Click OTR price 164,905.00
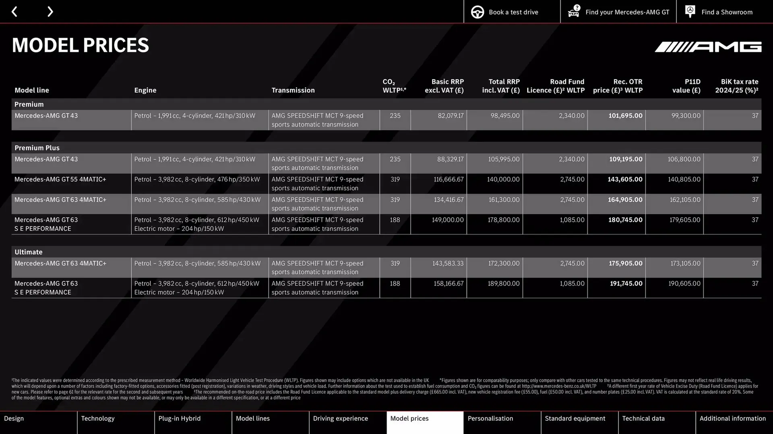773x434 pixels. 625,200
